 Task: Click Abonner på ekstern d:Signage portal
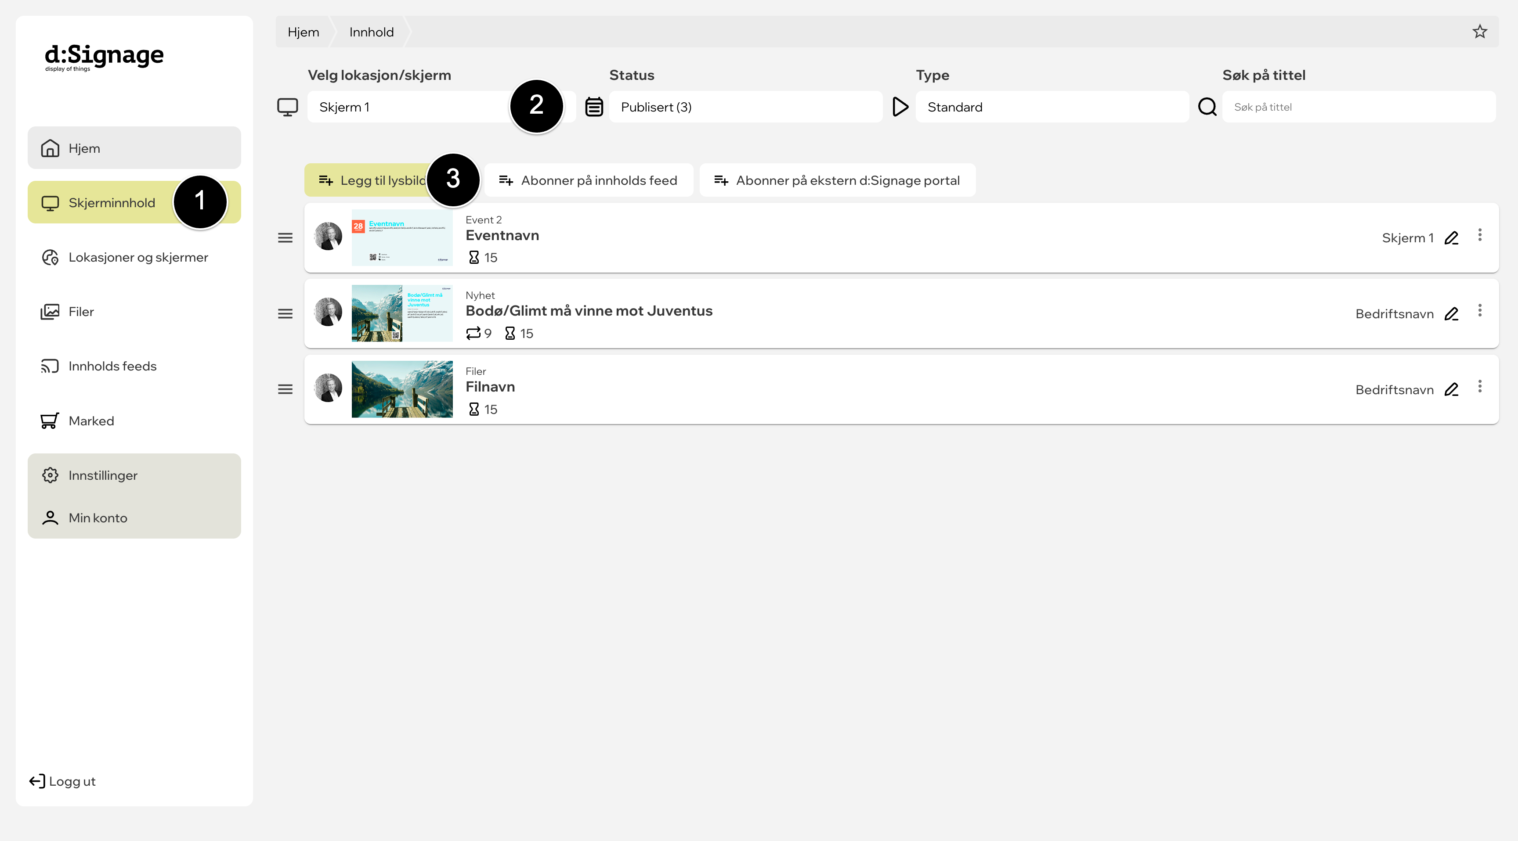click(x=837, y=180)
